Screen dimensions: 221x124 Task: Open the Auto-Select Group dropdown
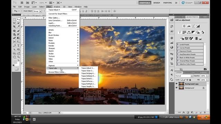pyautogui.click(x=37, y=11)
